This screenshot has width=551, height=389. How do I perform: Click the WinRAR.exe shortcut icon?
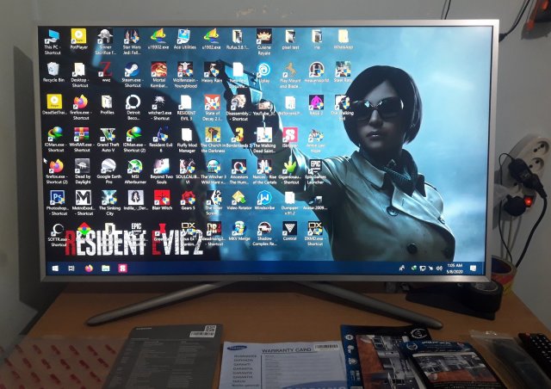click(x=81, y=134)
